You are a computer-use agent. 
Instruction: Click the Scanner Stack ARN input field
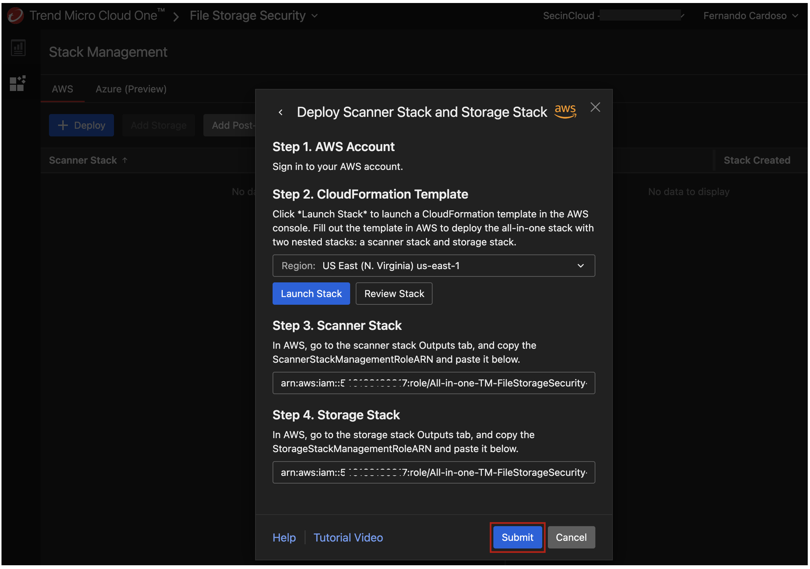[x=433, y=383]
